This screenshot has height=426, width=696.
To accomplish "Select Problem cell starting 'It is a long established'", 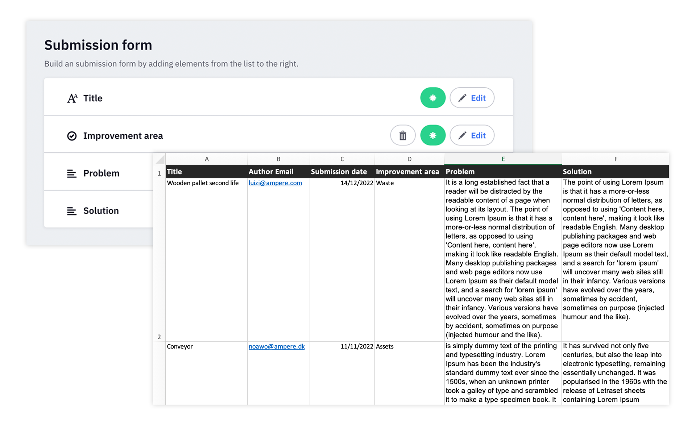I will [x=503, y=260].
